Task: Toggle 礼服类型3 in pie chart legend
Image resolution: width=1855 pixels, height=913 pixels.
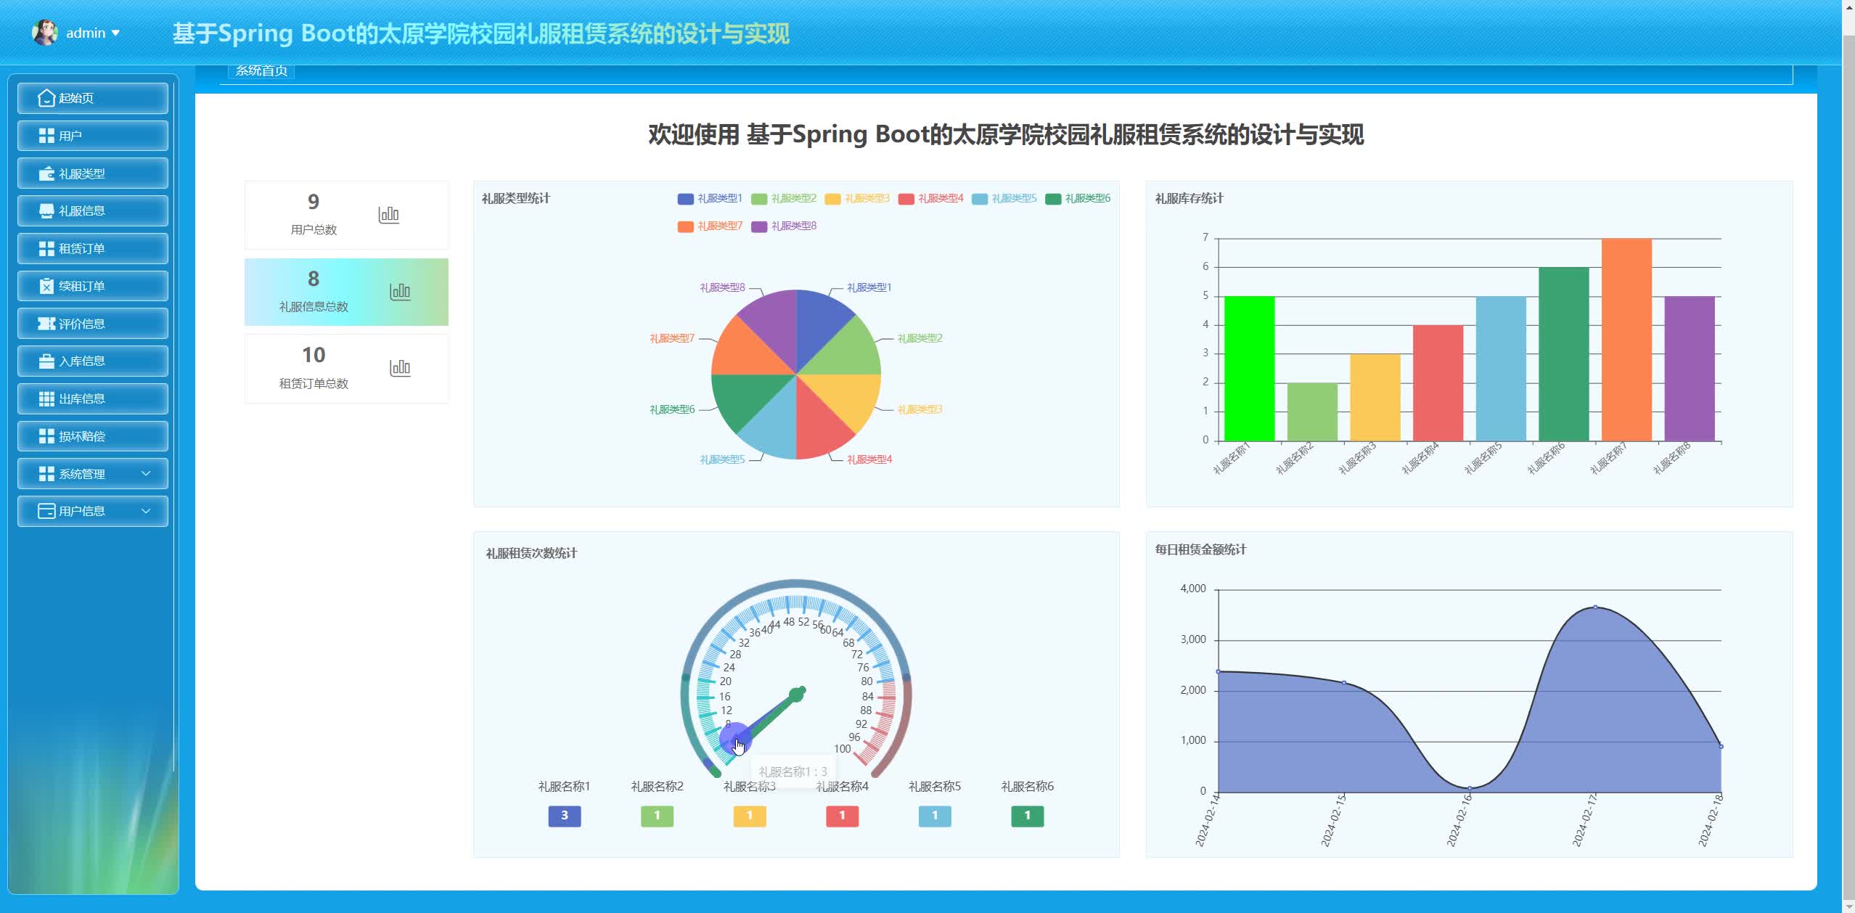Action: (x=857, y=199)
